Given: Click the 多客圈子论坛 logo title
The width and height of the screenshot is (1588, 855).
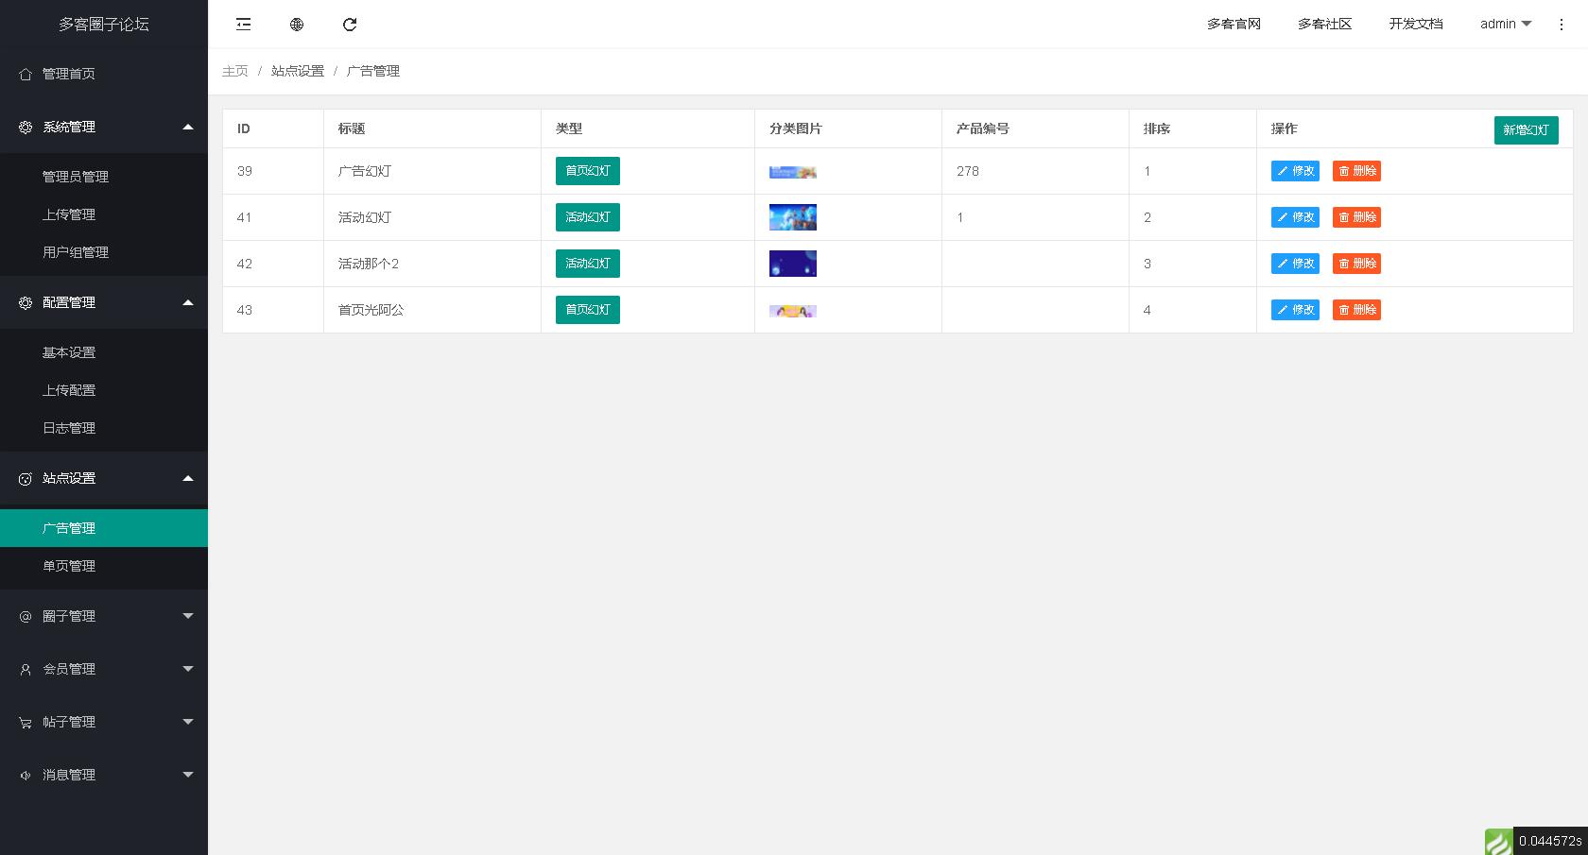Looking at the screenshot, I should pyautogui.click(x=104, y=25).
